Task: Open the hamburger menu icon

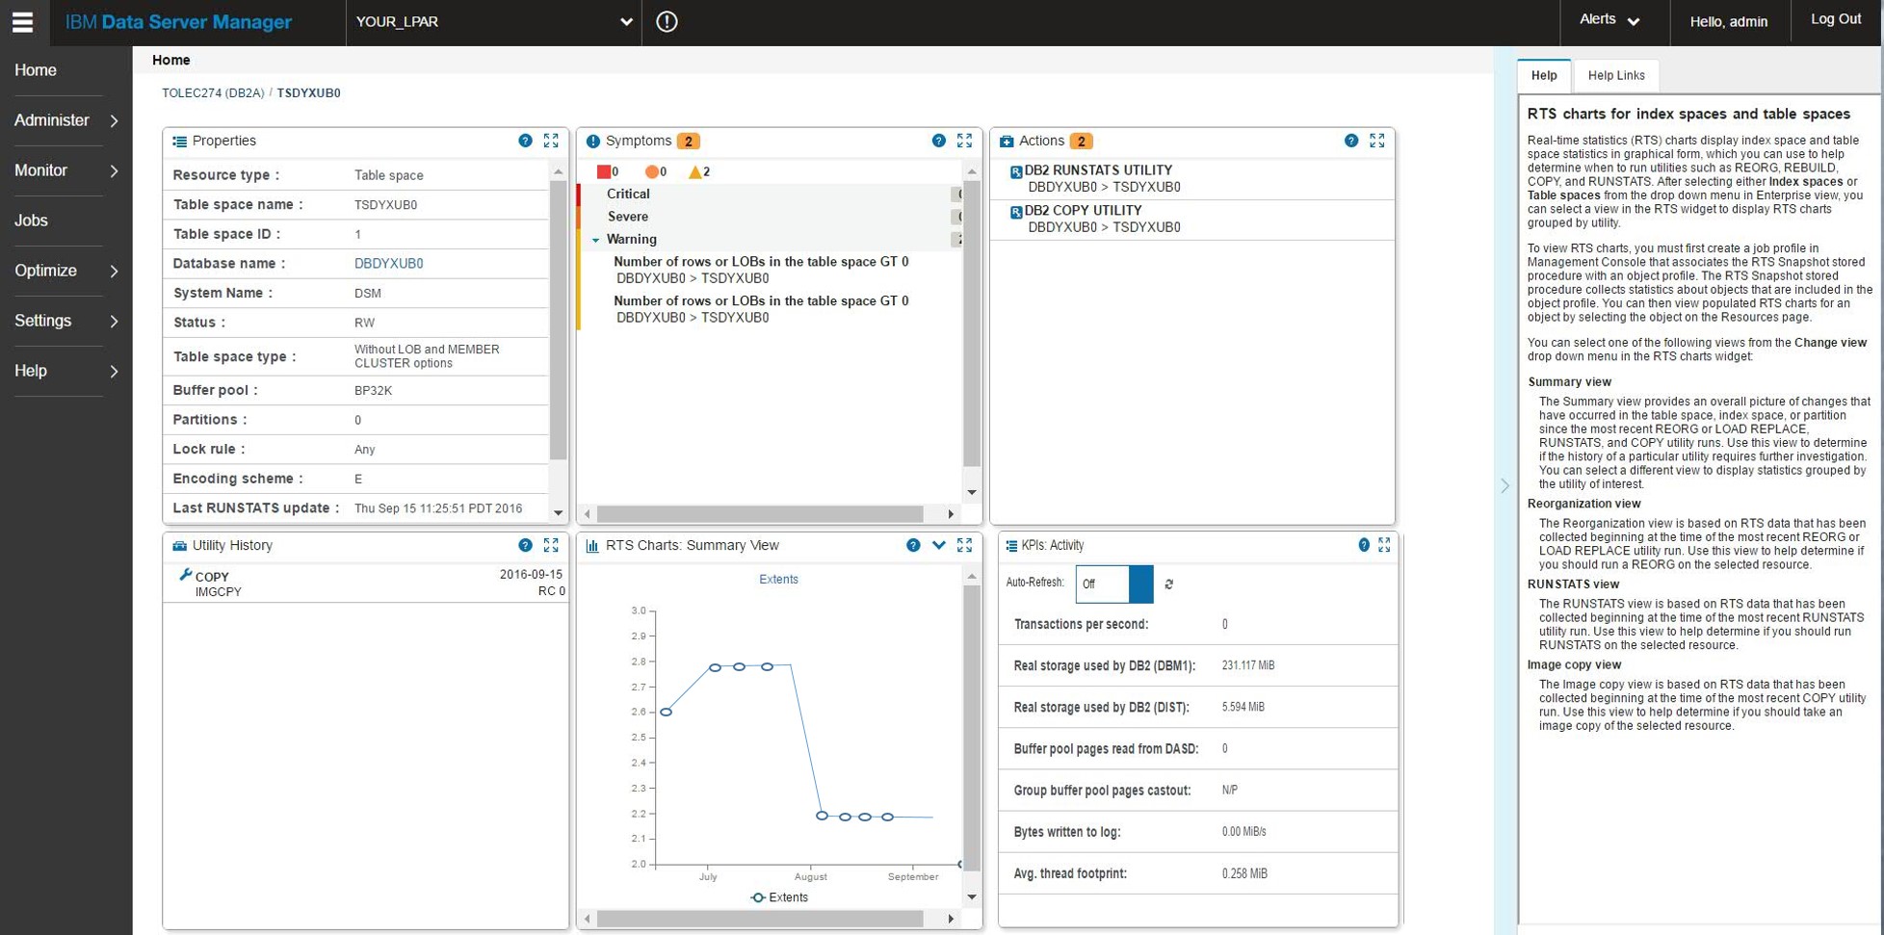Action: [22, 22]
